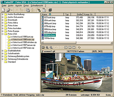Image resolution: width=114 pixels, height=97 pixels.
Task: Click the add files to archive icon
Action: (x=28, y=10)
